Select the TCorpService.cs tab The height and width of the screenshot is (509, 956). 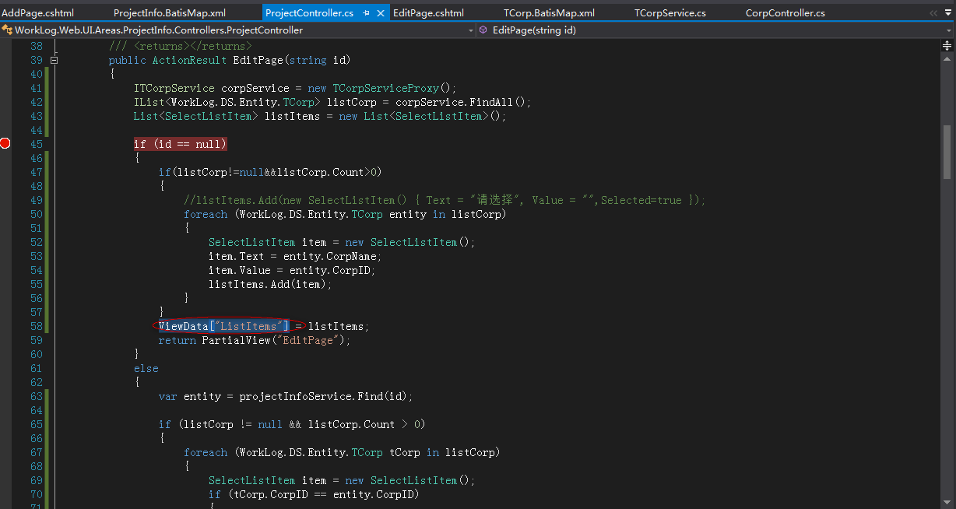(670, 13)
